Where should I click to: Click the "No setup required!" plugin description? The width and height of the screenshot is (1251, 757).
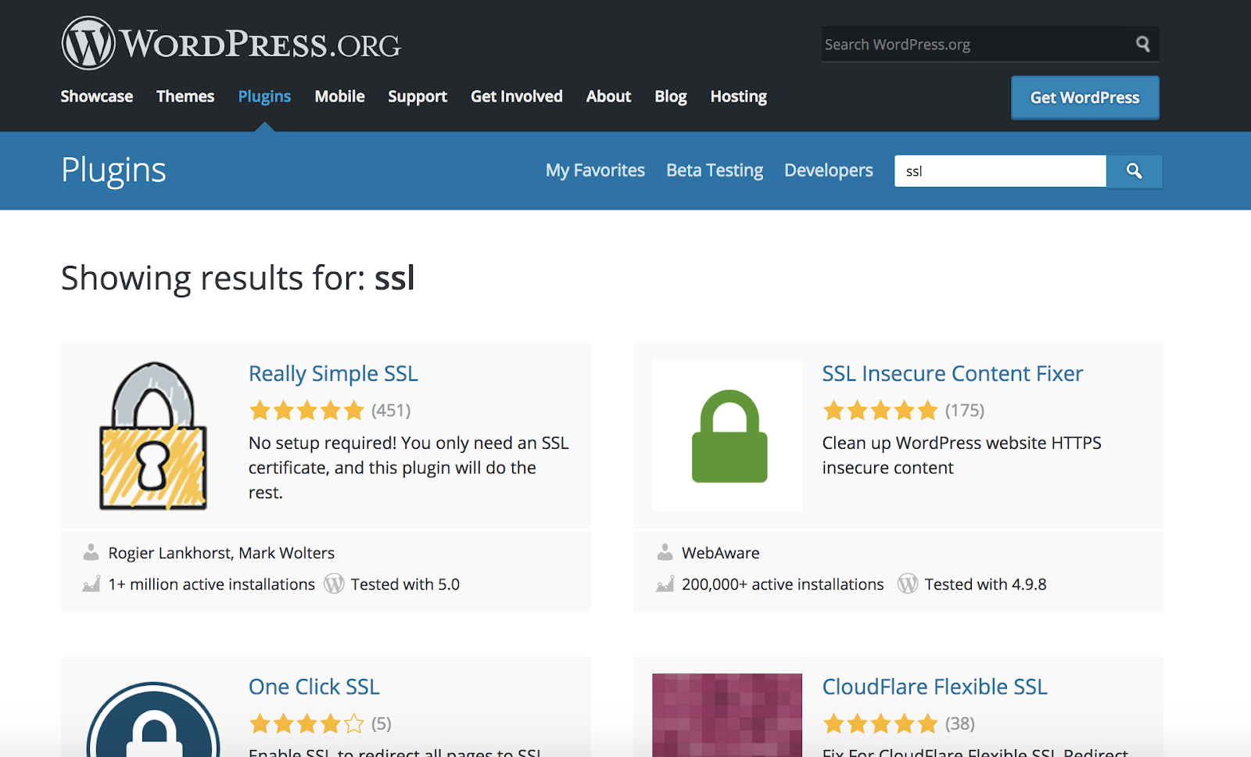tap(409, 468)
